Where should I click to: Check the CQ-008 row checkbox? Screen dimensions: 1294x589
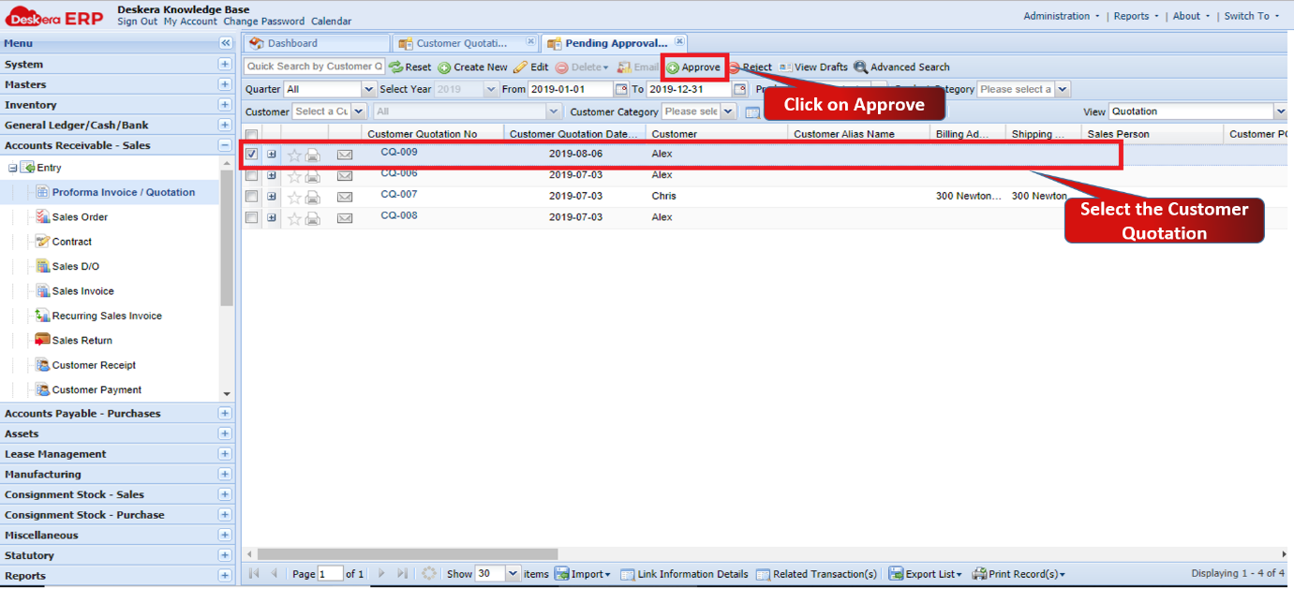pyautogui.click(x=251, y=218)
